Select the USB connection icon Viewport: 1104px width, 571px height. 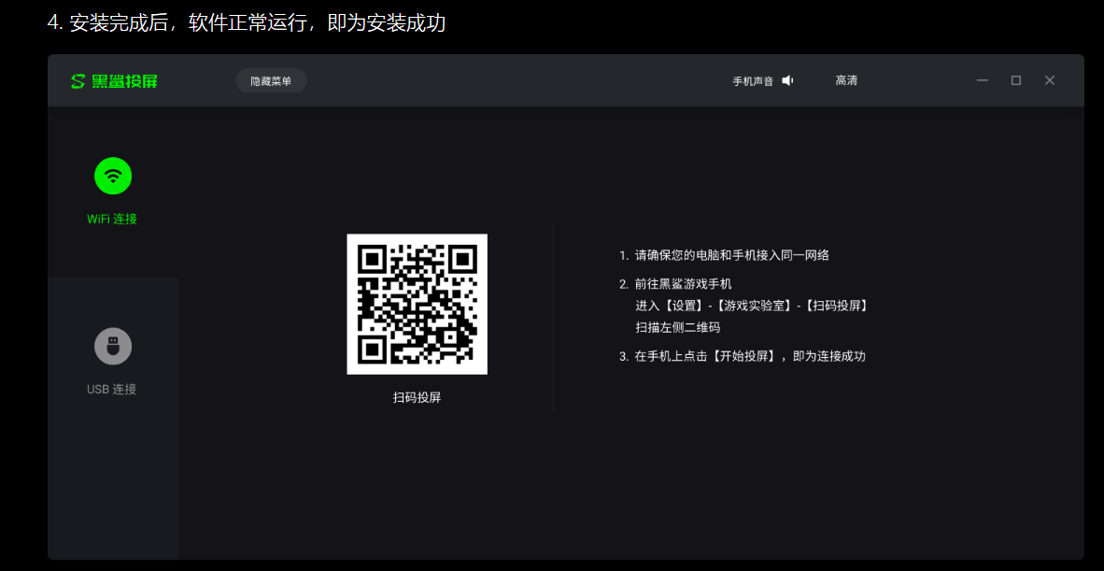(113, 346)
